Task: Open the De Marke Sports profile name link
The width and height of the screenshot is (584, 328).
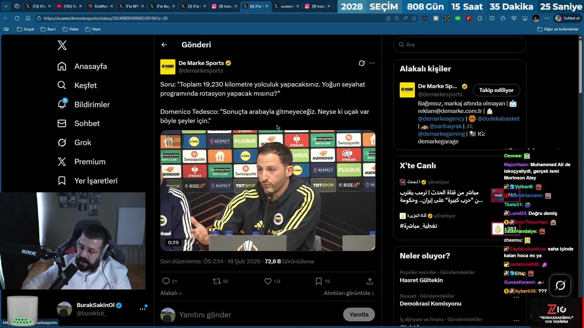Action: [x=201, y=63]
